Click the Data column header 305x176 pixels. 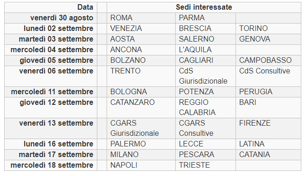51,7
